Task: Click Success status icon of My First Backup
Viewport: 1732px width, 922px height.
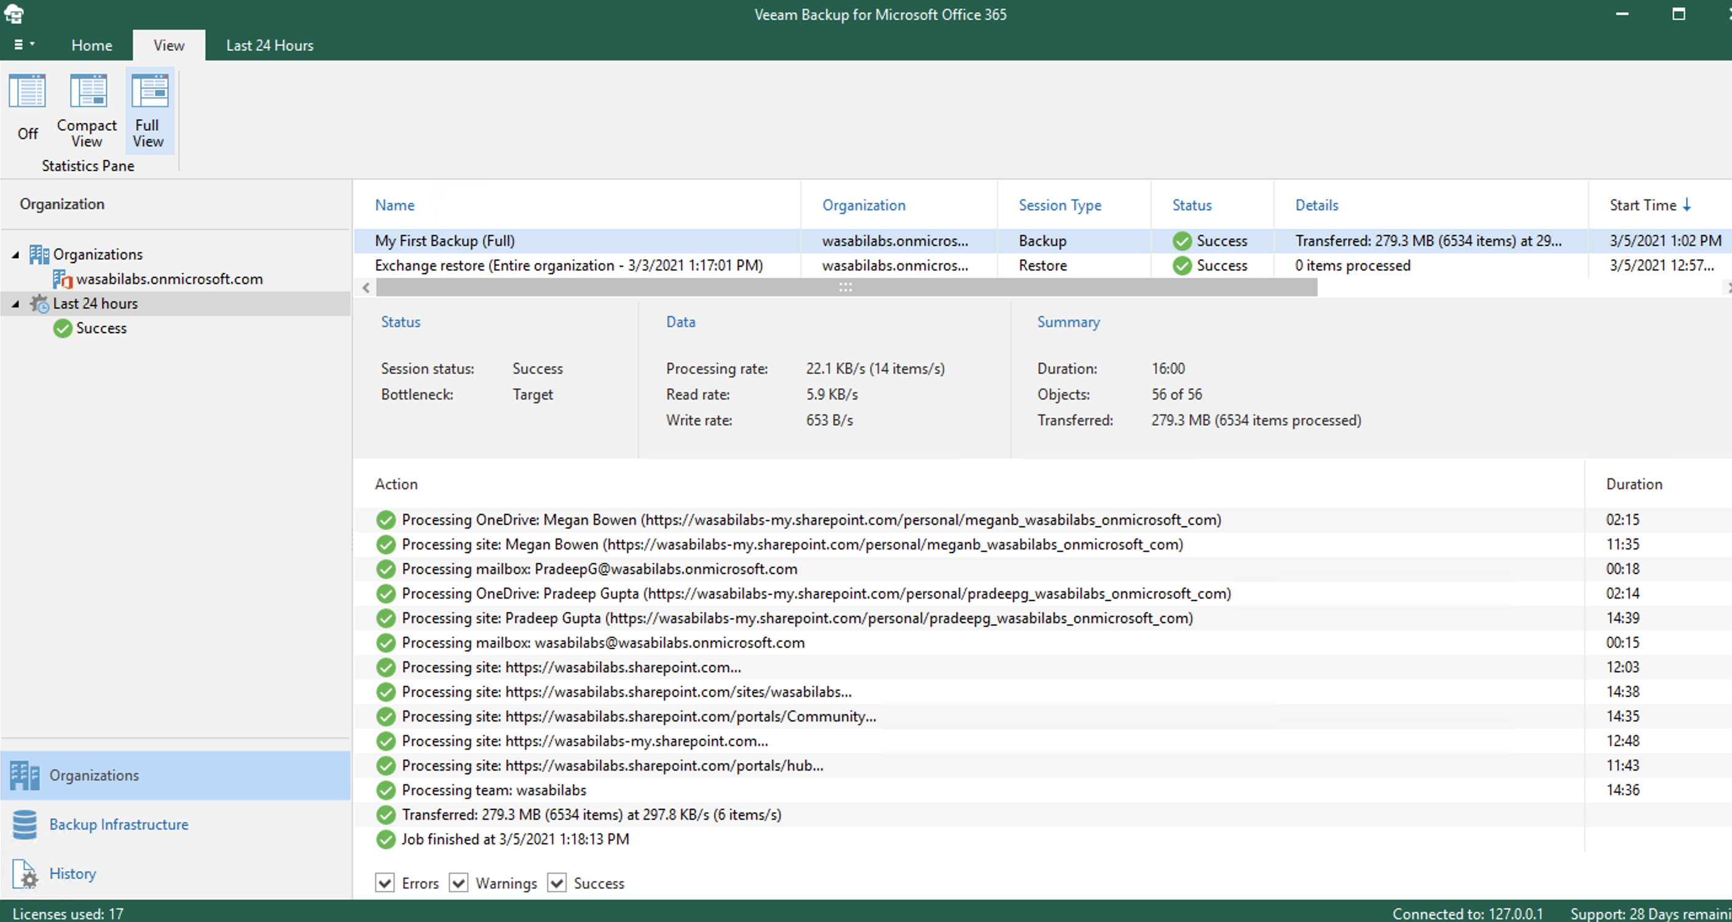Action: pos(1181,241)
